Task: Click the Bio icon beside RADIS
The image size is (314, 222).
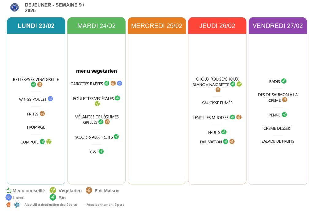Action: click(x=284, y=81)
